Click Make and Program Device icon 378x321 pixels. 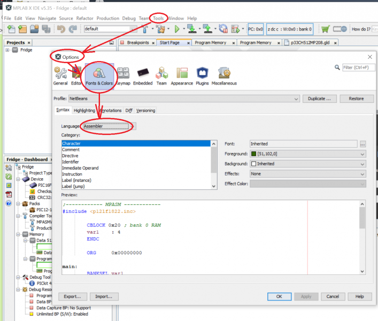pos(192,29)
